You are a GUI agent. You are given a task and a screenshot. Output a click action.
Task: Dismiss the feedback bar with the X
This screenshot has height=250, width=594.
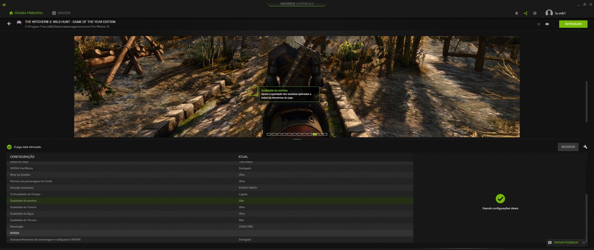(x=584, y=243)
